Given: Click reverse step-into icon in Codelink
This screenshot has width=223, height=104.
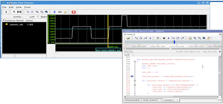Looking at the screenshot, I should coord(136,38).
